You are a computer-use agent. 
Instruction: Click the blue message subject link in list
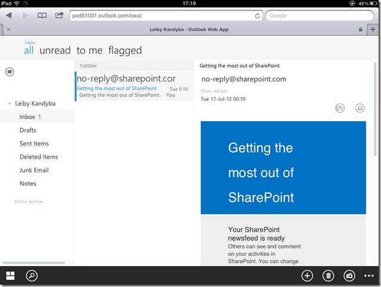coord(116,88)
